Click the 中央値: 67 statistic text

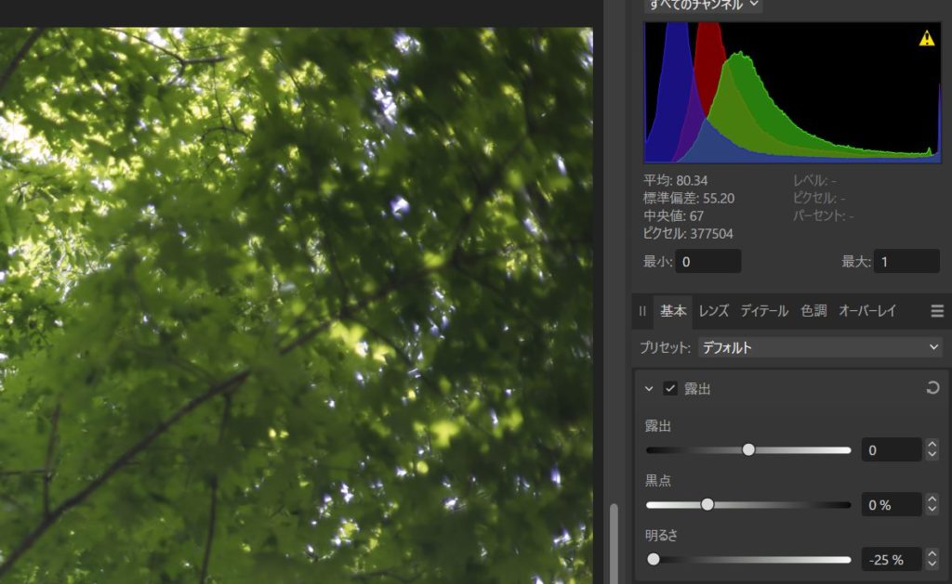673,216
